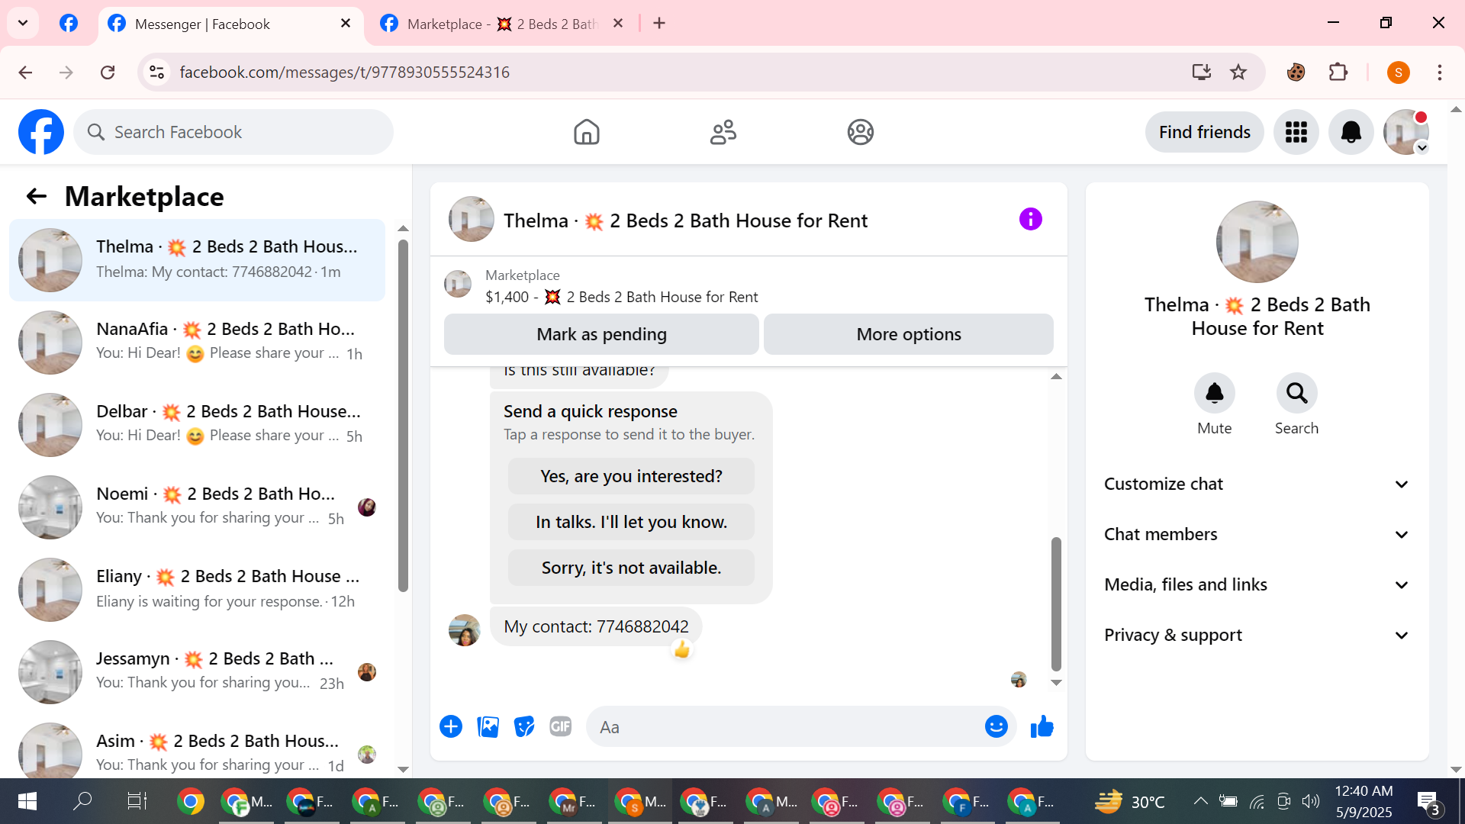Open a new Chrome tab
The image size is (1465, 824).
(659, 24)
